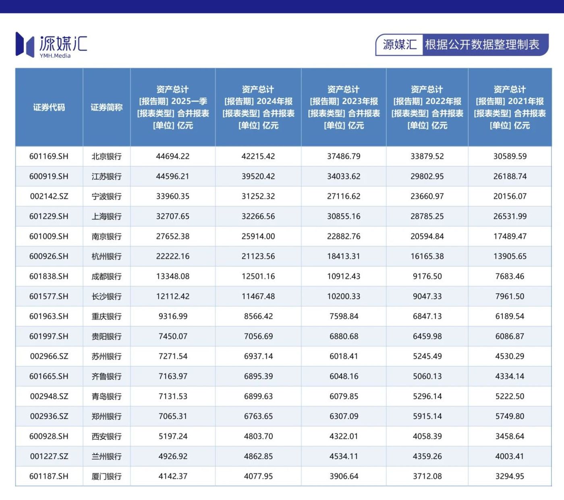Select security code 001227.SZ
The width and height of the screenshot is (564, 500).
coord(49,456)
